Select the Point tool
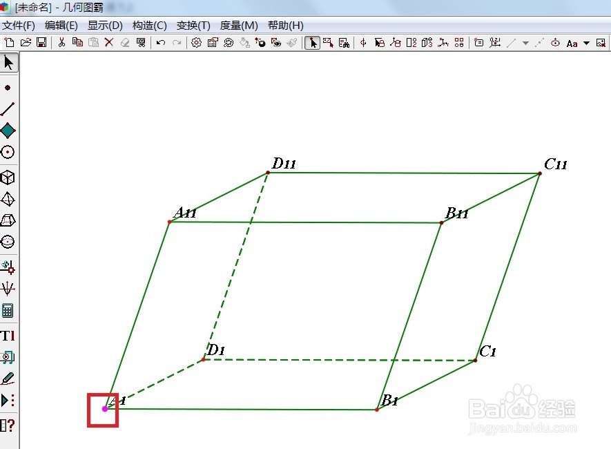 pos(8,88)
